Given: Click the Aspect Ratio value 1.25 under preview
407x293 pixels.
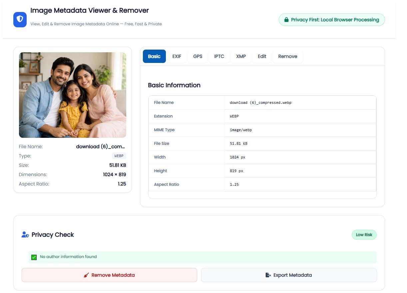Looking at the screenshot, I should pyautogui.click(x=122, y=184).
